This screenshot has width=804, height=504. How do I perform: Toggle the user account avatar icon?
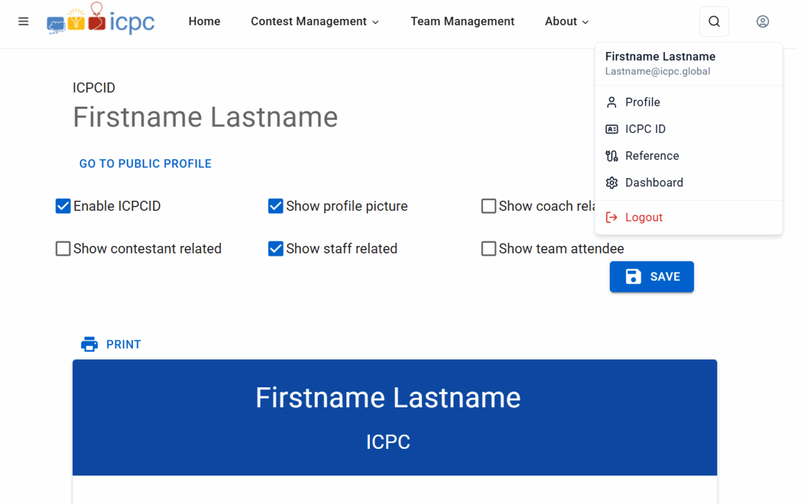click(x=763, y=21)
